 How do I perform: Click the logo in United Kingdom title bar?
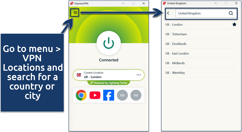click(x=164, y=3)
